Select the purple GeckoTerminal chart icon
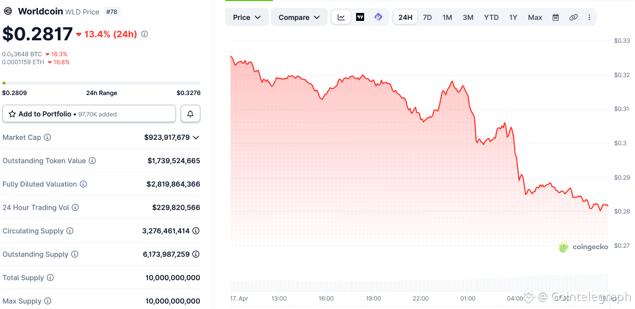Image resolution: width=635 pixels, height=309 pixels. click(x=379, y=17)
